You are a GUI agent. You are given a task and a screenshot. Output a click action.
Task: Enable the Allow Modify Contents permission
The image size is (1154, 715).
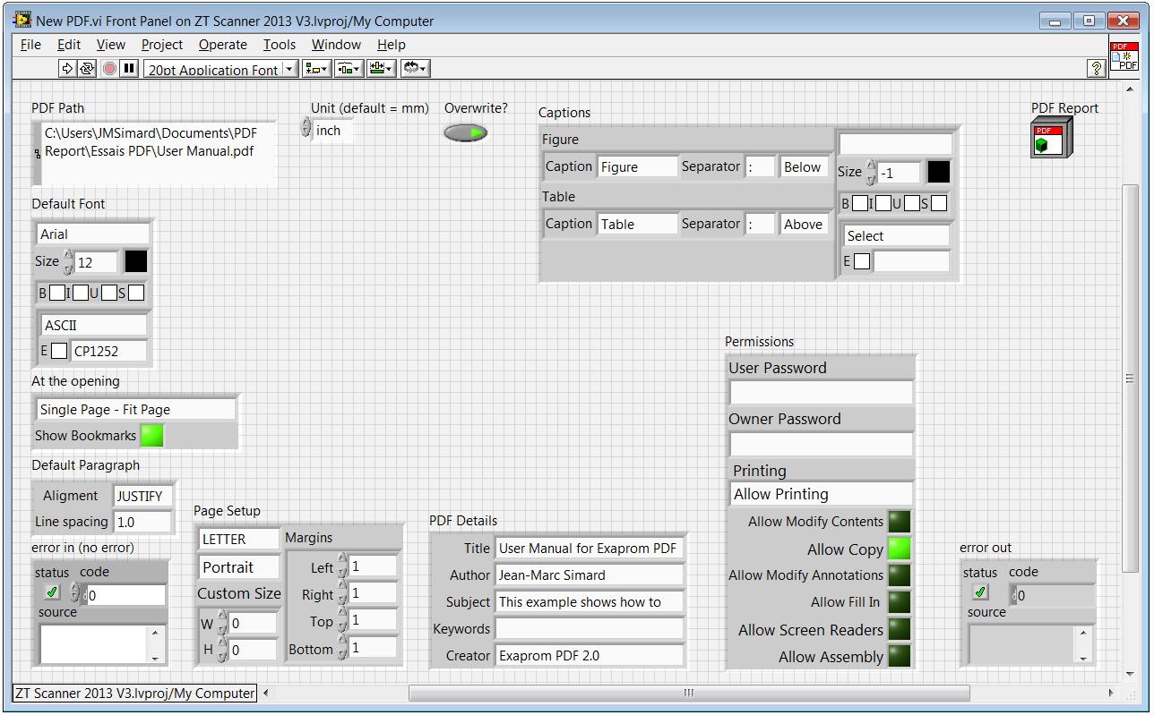coord(899,522)
